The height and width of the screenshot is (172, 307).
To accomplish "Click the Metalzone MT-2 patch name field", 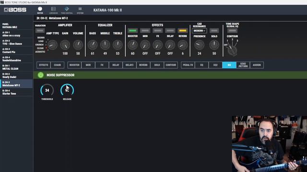I will [x=59, y=18].
